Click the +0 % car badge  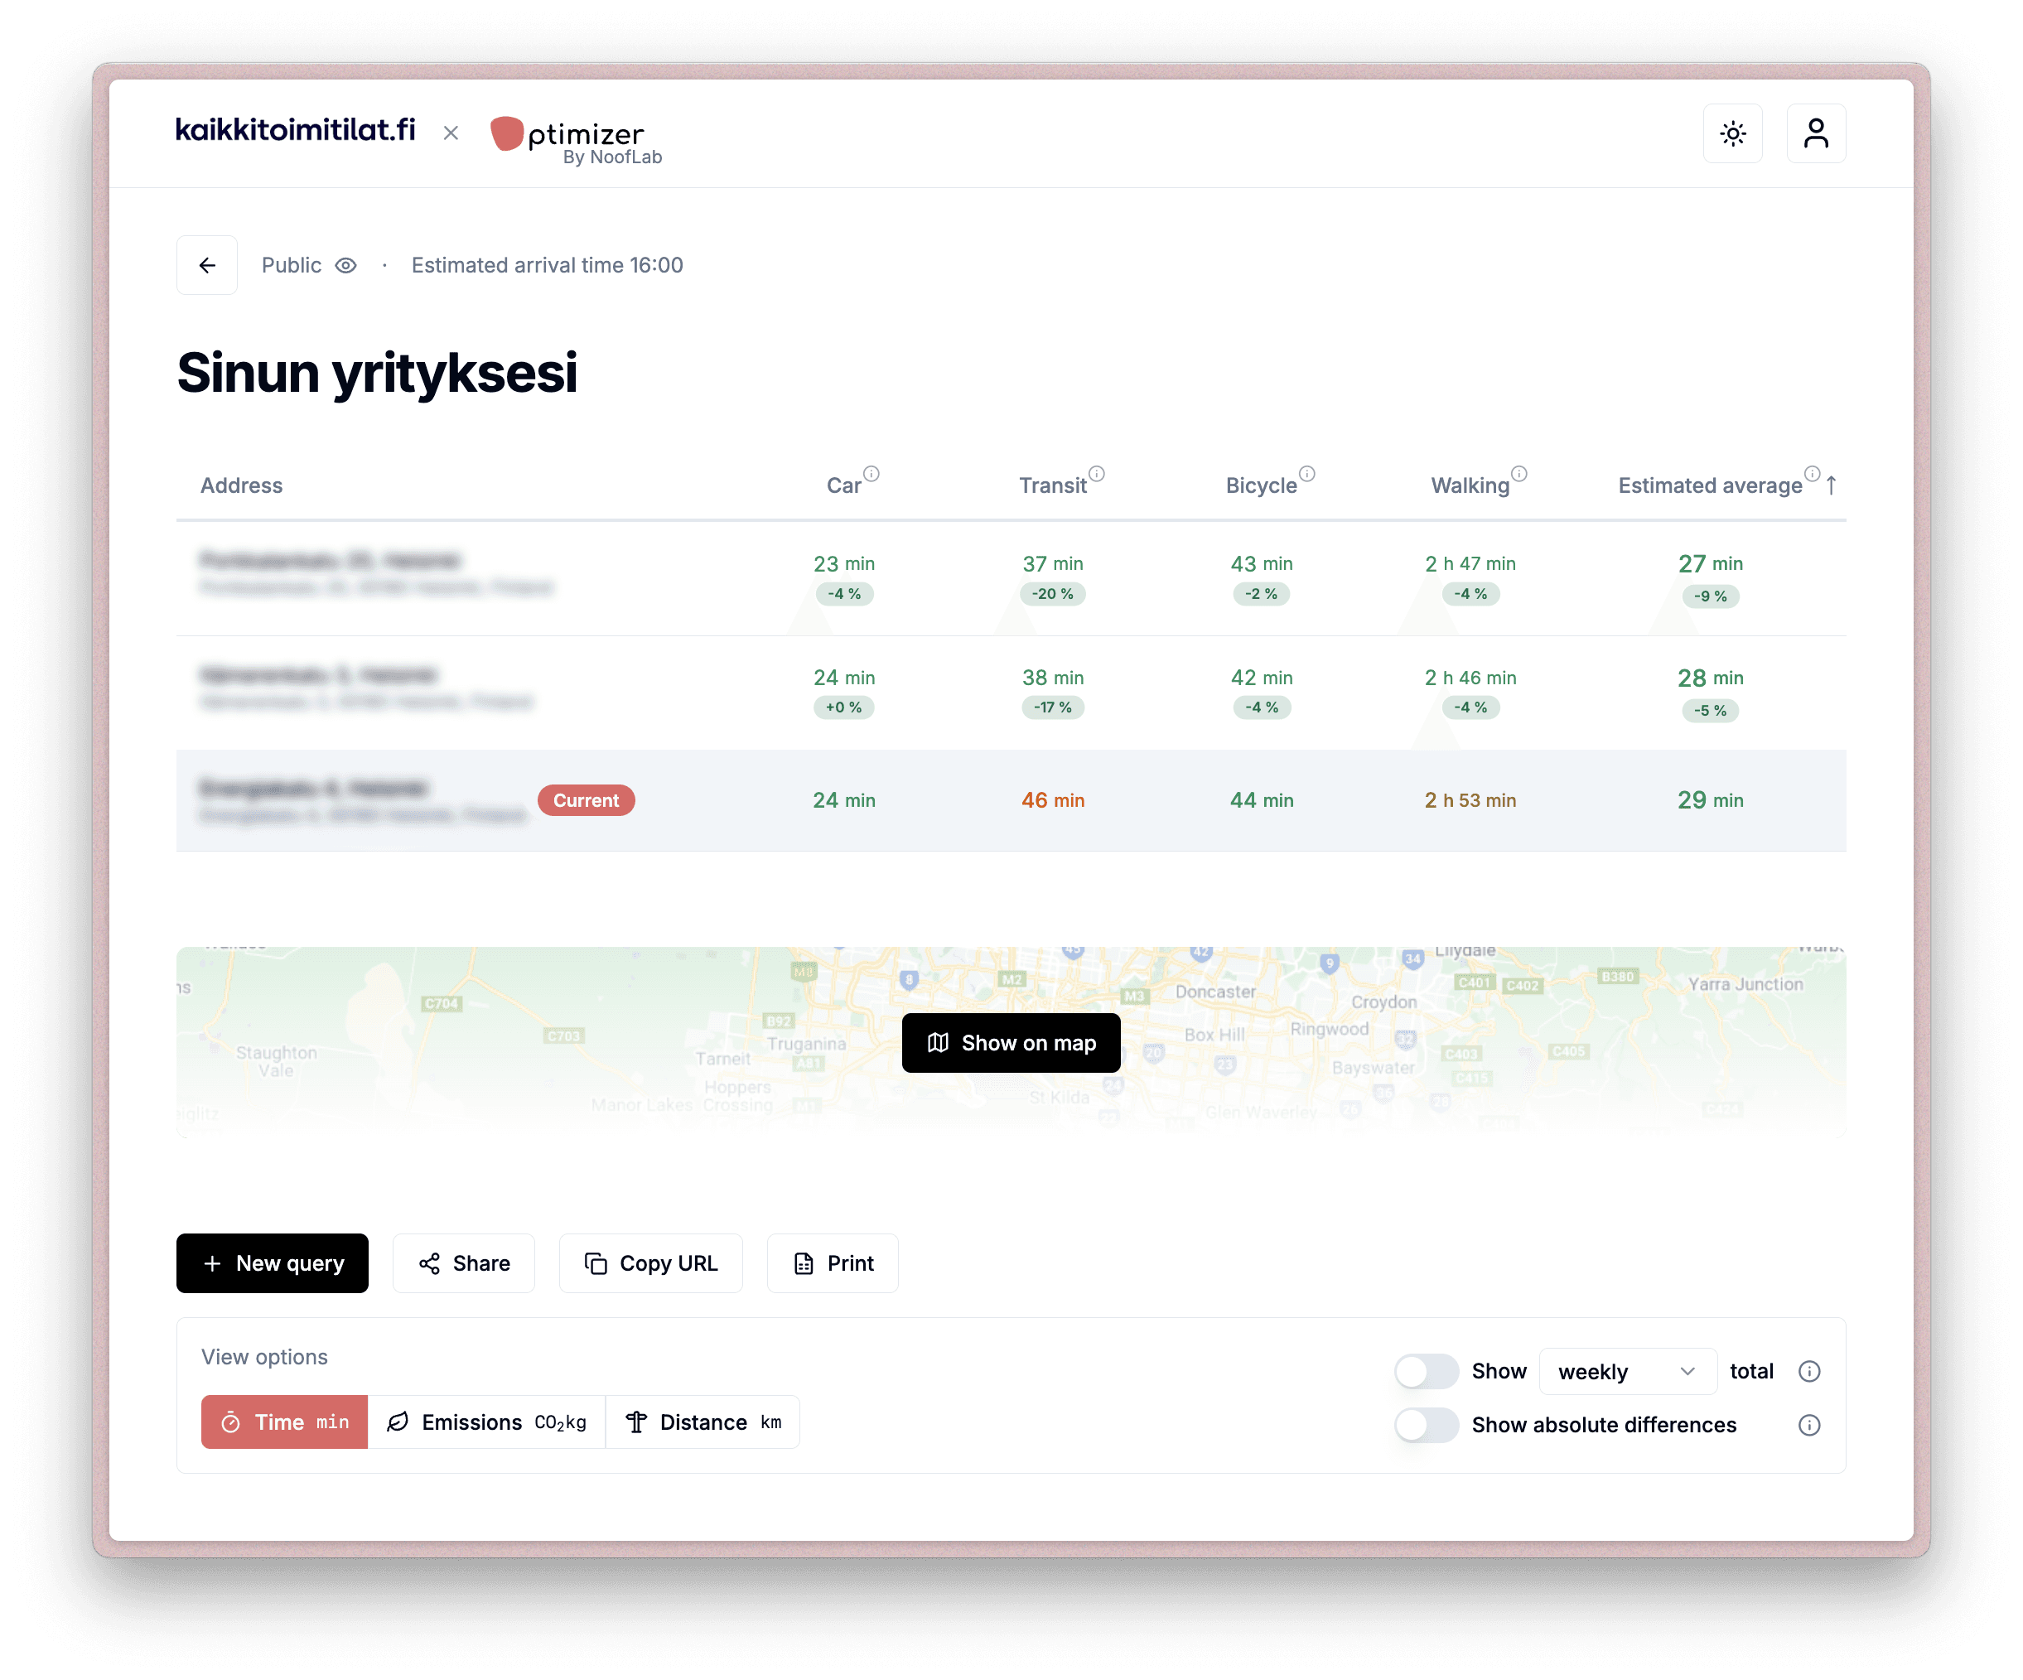pos(844,707)
